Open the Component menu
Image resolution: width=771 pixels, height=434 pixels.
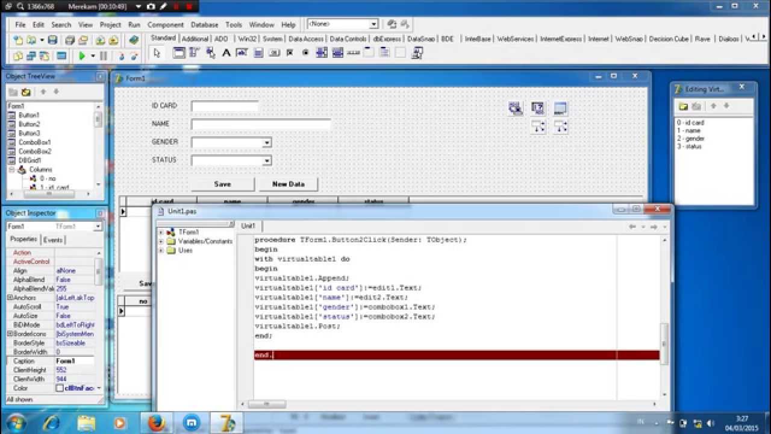point(165,25)
